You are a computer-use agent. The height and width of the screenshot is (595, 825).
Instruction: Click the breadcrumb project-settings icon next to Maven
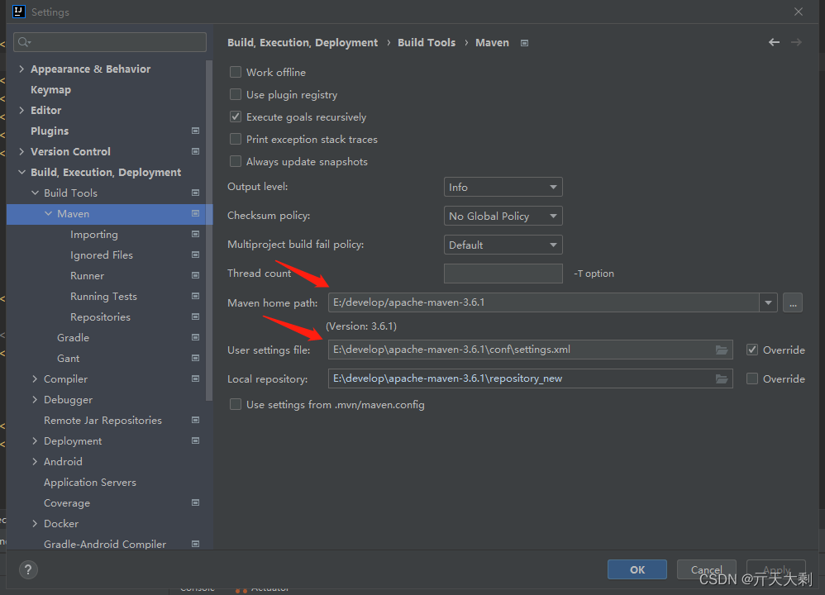524,43
